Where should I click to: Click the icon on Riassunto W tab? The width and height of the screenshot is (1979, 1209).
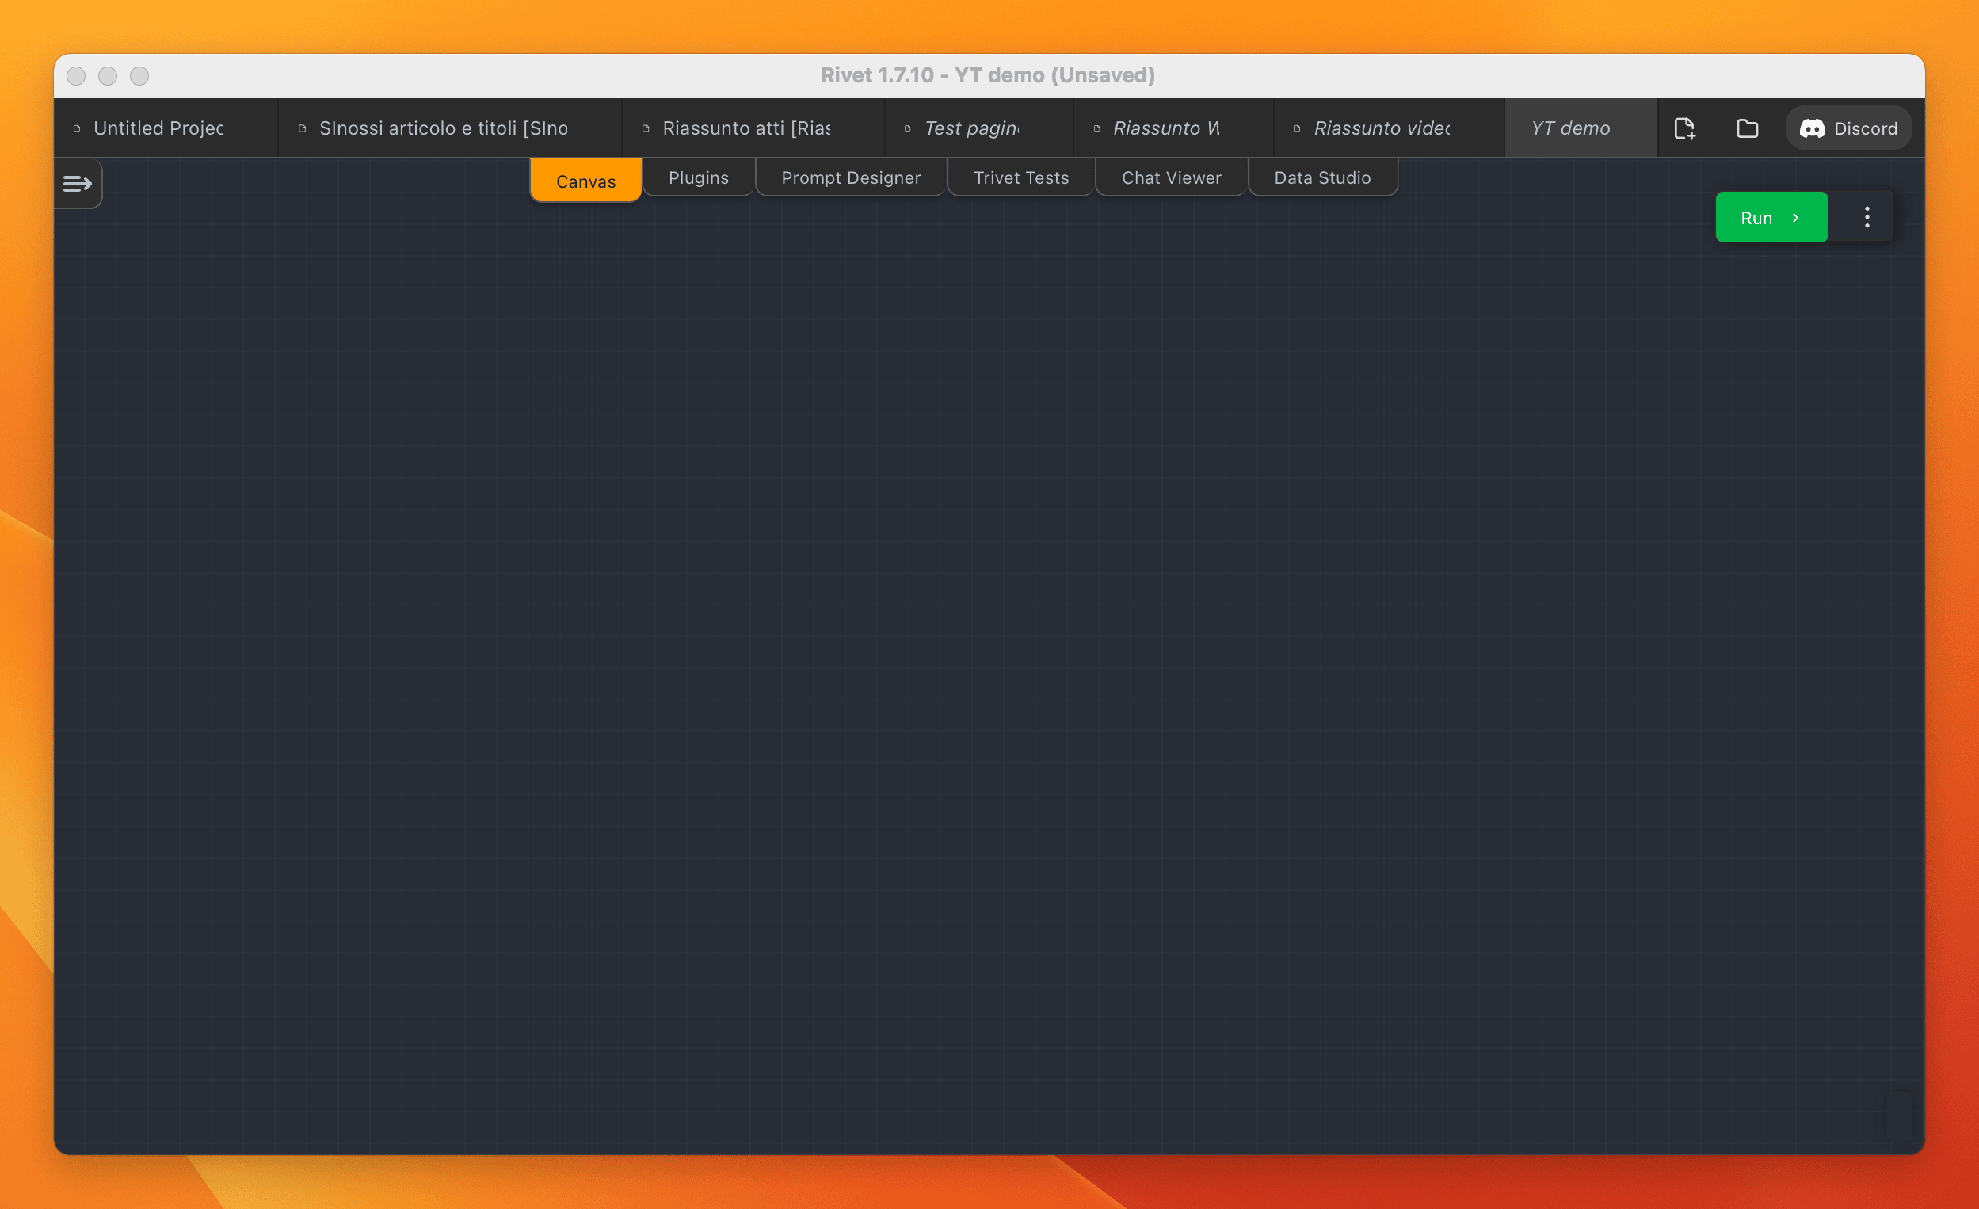pyautogui.click(x=1097, y=128)
